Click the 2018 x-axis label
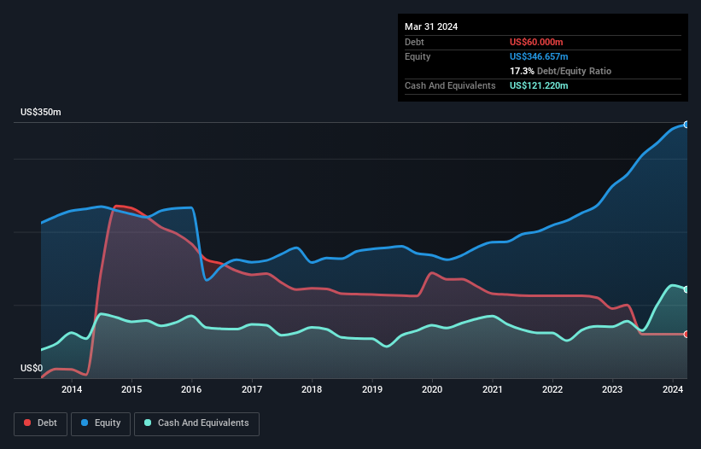701x449 pixels. coord(312,389)
